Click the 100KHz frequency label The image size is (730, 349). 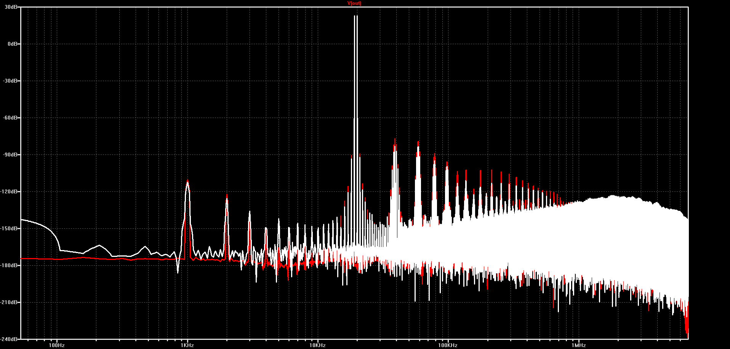pyautogui.click(x=448, y=346)
